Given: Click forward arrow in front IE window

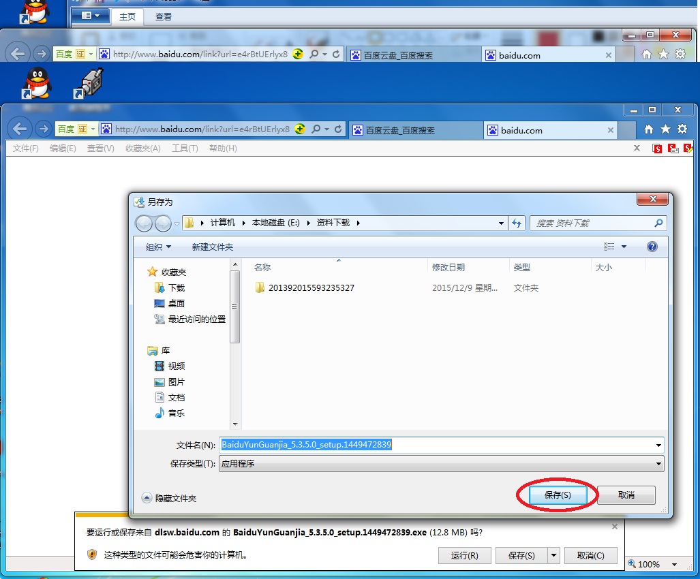Looking at the screenshot, I should tap(43, 129).
